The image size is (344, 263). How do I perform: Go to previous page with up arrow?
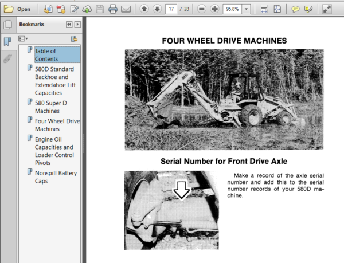pyautogui.click(x=144, y=9)
